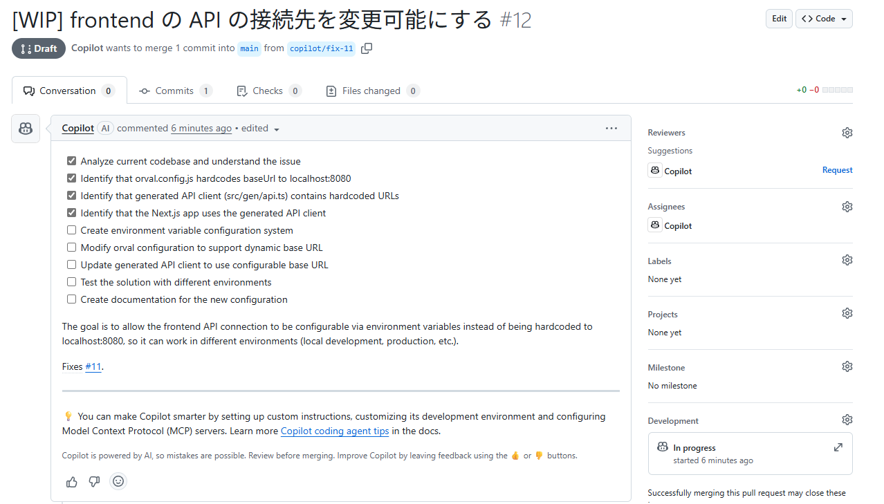Open Milestone settings gear

tap(847, 366)
